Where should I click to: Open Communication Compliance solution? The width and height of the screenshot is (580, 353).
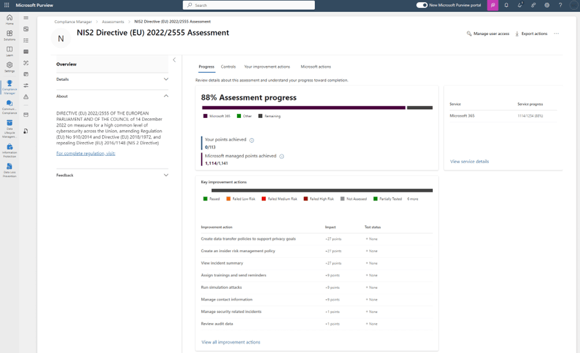pyautogui.click(x=10, y=106)
